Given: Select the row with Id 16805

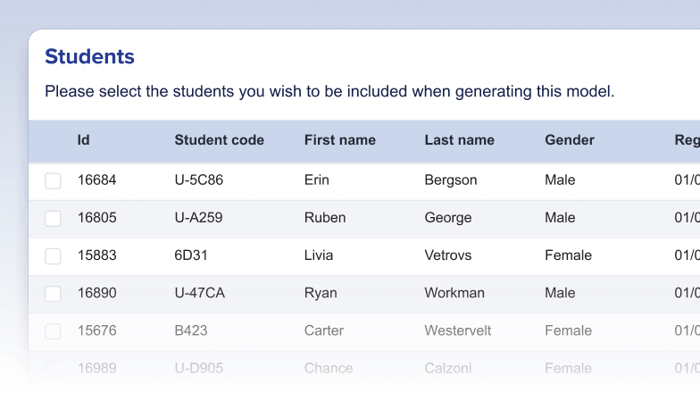Looking at the screenshot, I should click(96, 218).
